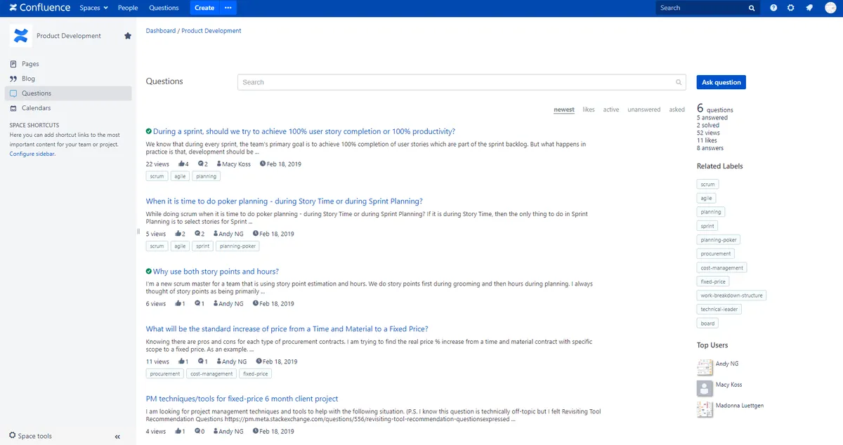Select Questions in the sidebar
This screenshot has width=843, height=445.
click(x=68, y=93)
